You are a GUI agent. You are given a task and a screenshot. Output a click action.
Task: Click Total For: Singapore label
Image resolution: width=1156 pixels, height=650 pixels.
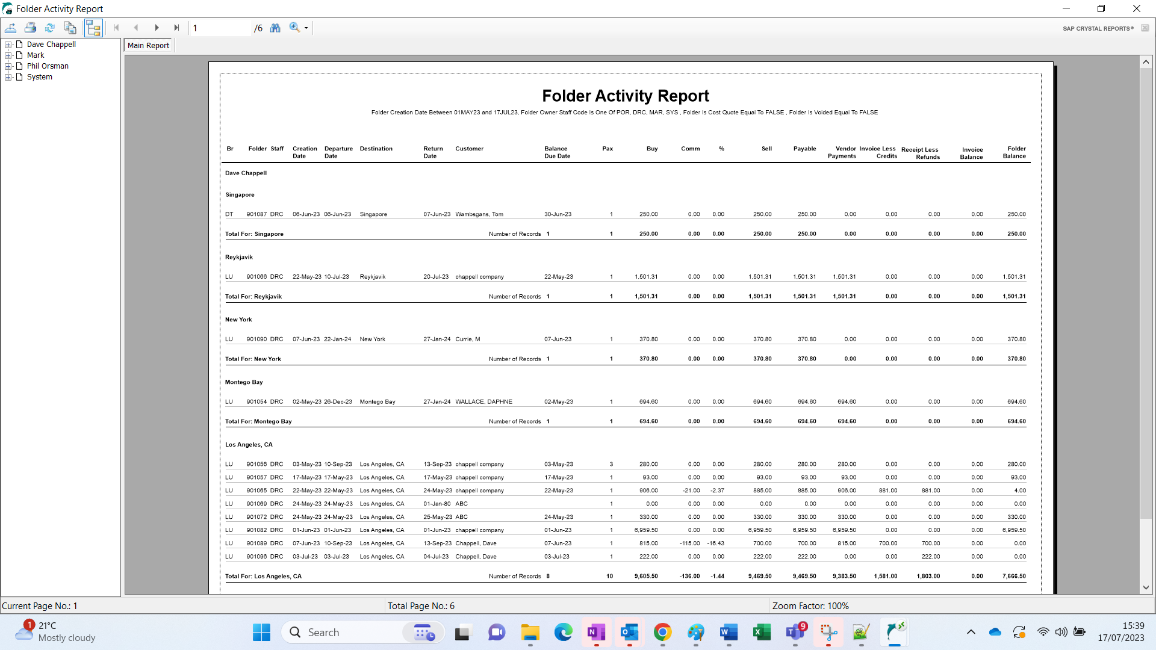tap(254, 234)
